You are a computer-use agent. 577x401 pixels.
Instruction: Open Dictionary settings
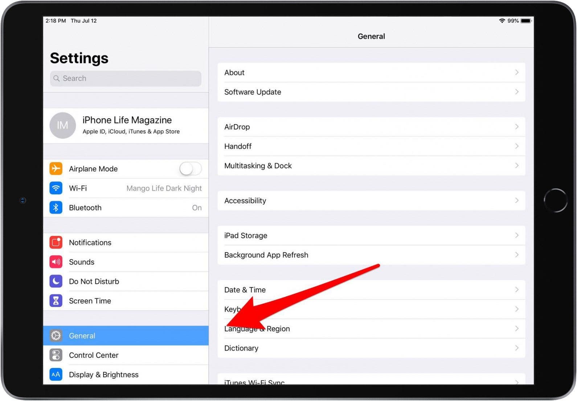[371, 348]
